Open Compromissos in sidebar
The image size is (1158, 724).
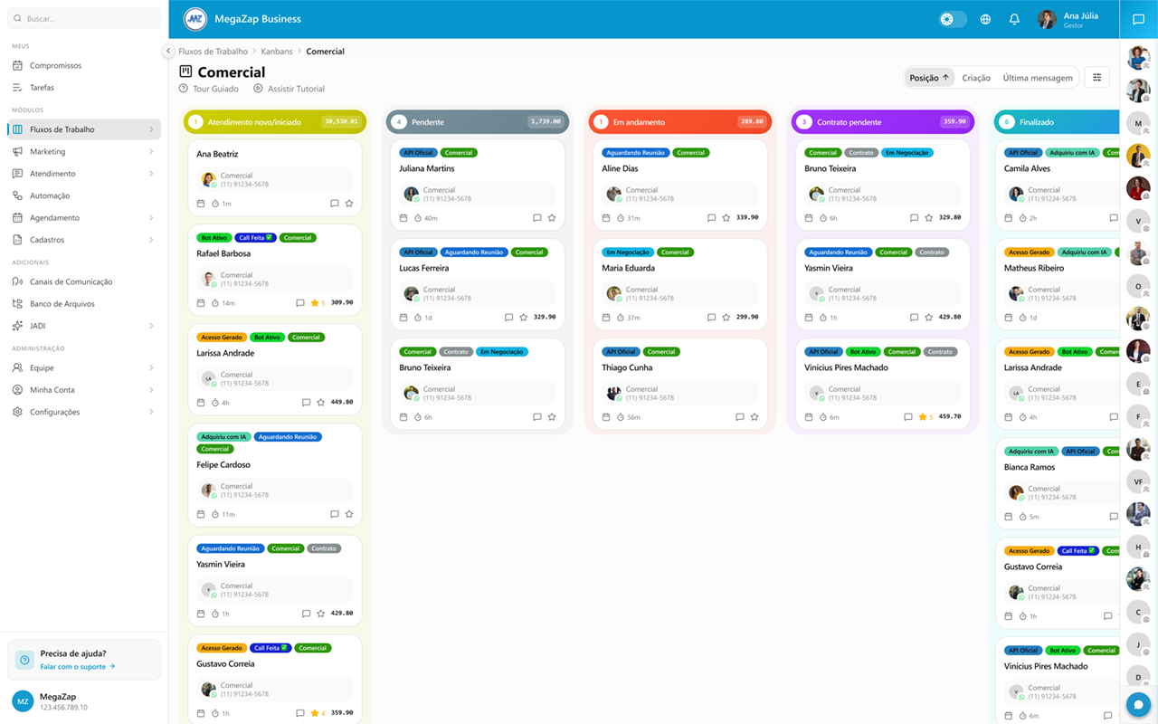pyautogui.click(x=84, y=65)
